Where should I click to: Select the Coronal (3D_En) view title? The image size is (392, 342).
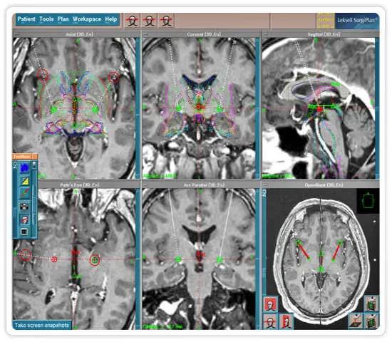(x=204, y=34)
